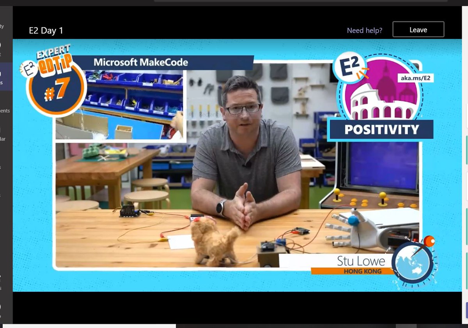Viewport: 468px width, 328px height.
Task: Click the globe location graphic in the video
Action: [x=413, y=263]
